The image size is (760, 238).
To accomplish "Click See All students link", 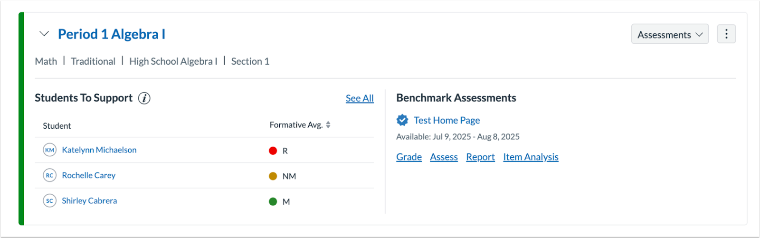I will click(360, 98).
